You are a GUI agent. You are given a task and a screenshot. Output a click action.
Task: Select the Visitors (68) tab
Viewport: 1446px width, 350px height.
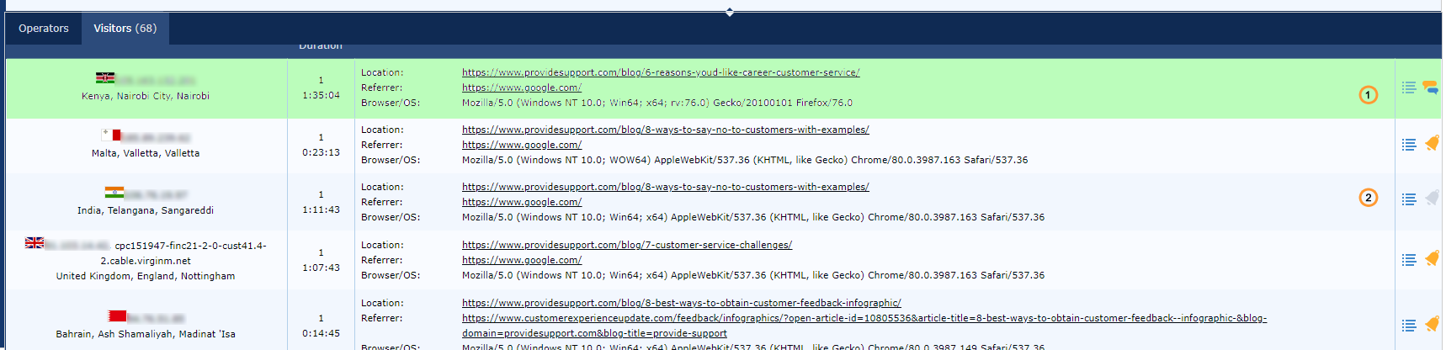pyautogui.click(x=125, y=29)
